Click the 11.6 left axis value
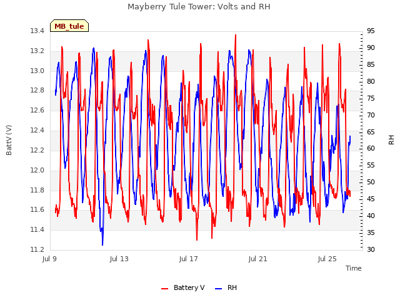This screenshot has width=400, height=300. 37,210
